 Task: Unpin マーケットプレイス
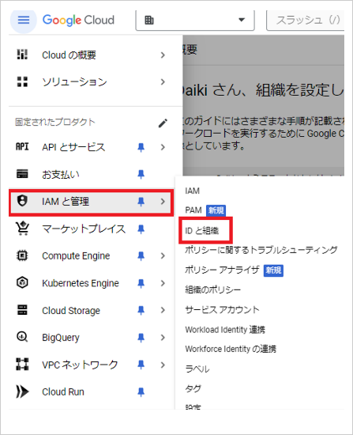click(141, 229)
